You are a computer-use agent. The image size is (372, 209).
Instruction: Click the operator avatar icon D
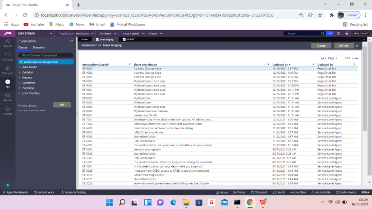pos(8,185)
